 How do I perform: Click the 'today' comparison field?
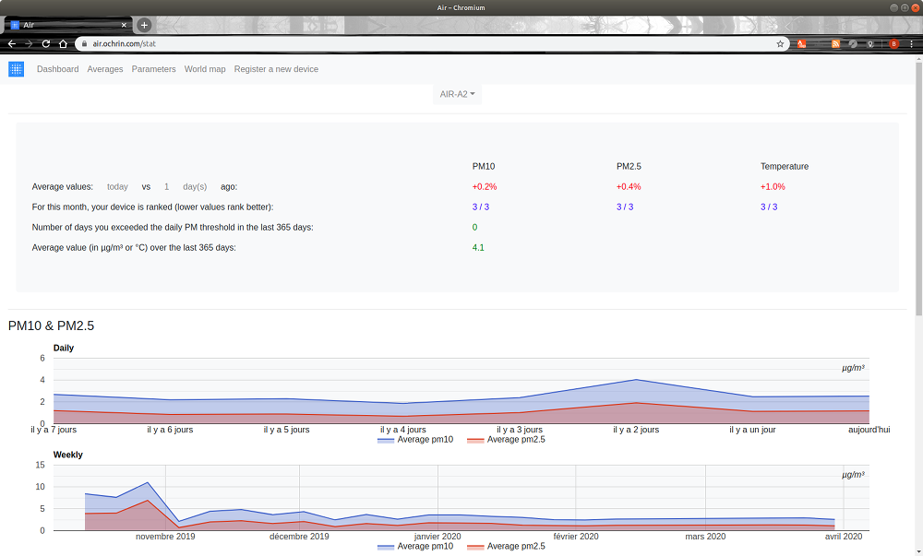tap(118, 186)
